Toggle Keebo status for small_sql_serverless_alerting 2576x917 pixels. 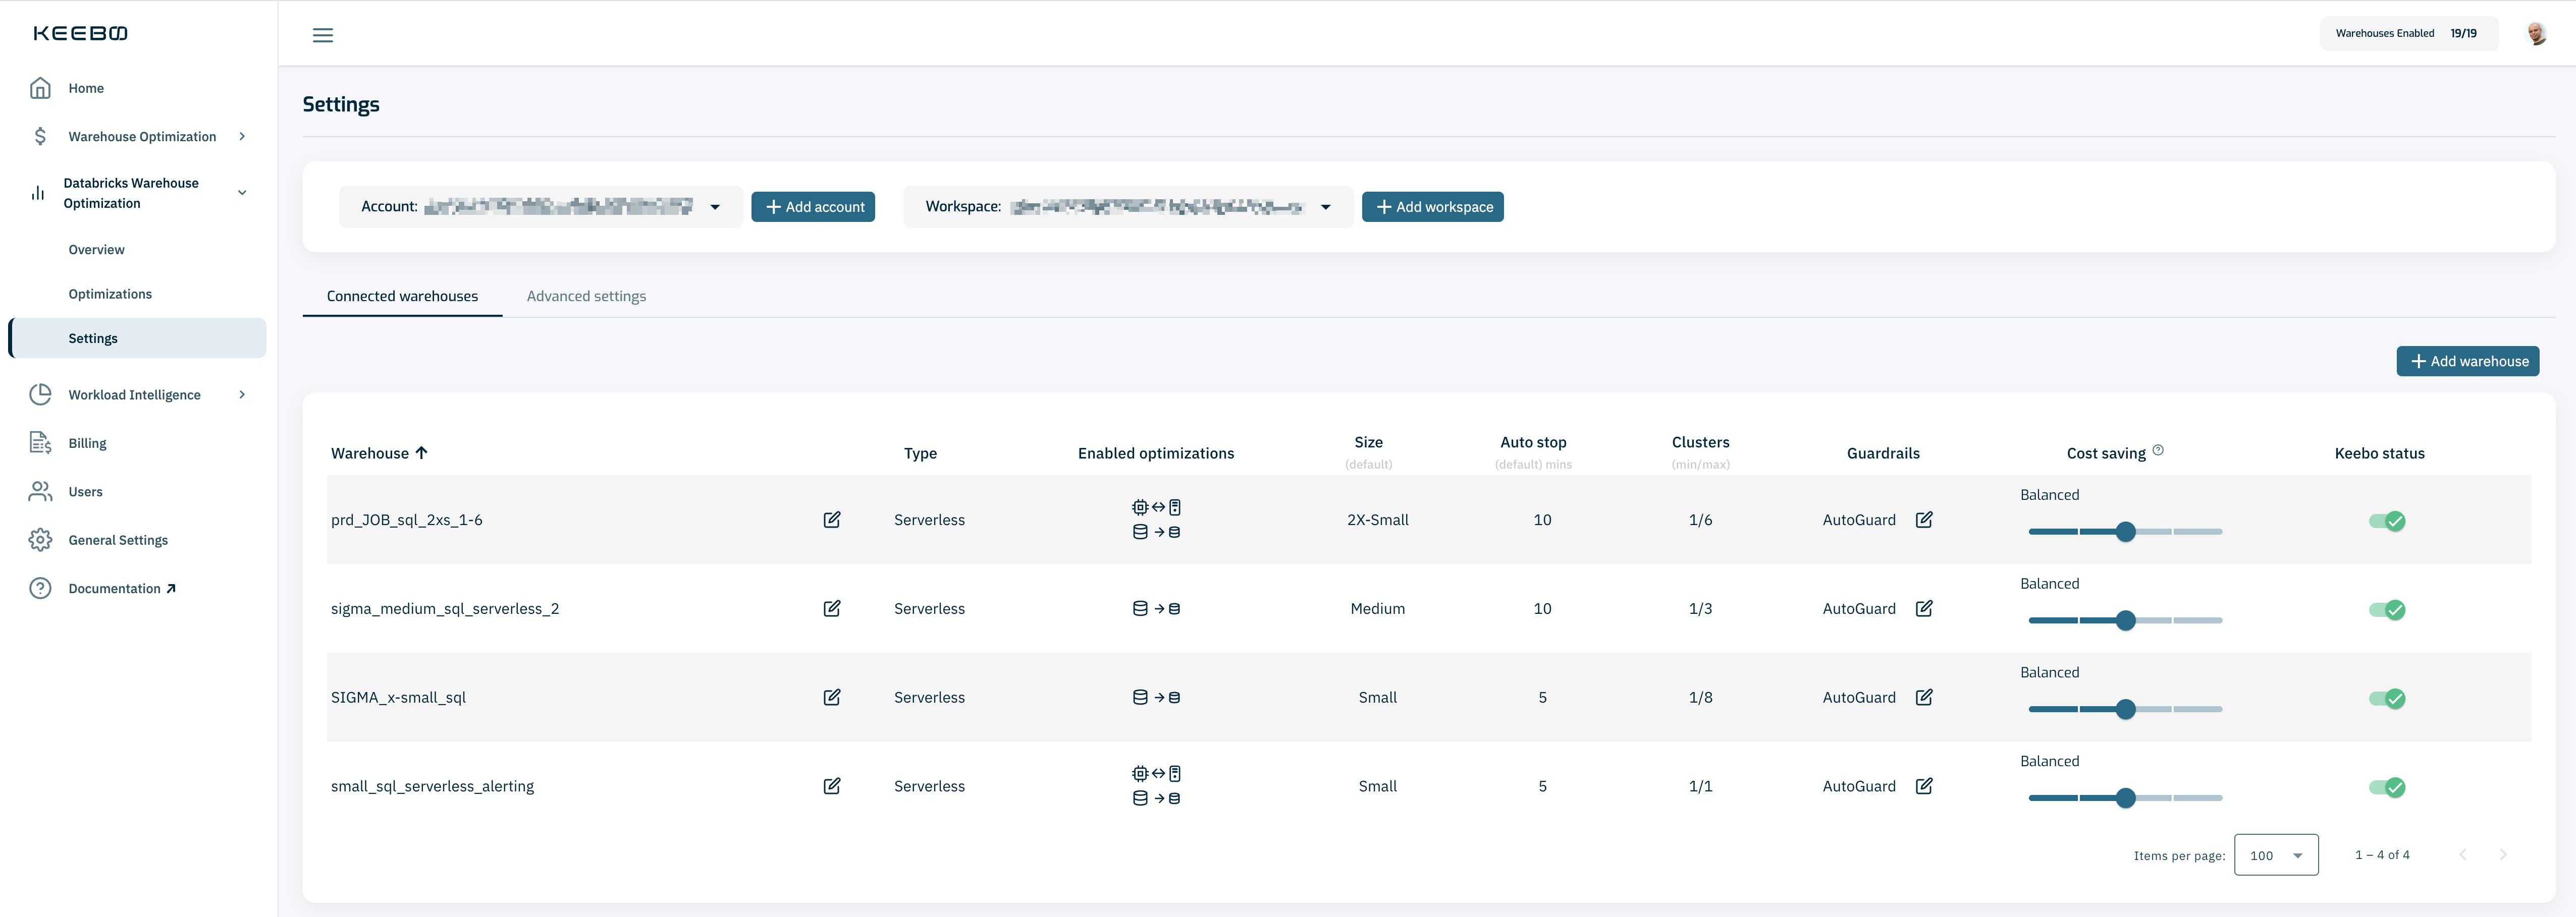tap(2387, 787)
